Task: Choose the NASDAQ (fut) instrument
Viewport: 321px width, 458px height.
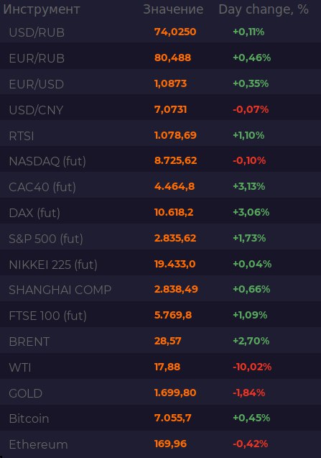Action: (x=47, y=161)
